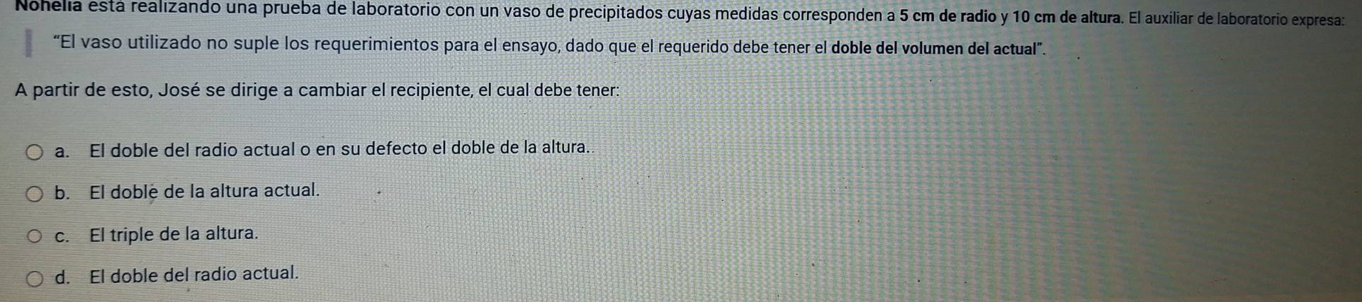1362x302 pixels.
Task: Click the sentence starting "A partir de esto, José"
Action: tap(317, 91)
